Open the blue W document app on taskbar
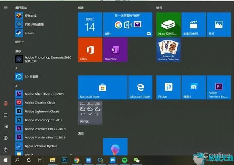Viewport: 234px width, 165px height. point(89,160)
